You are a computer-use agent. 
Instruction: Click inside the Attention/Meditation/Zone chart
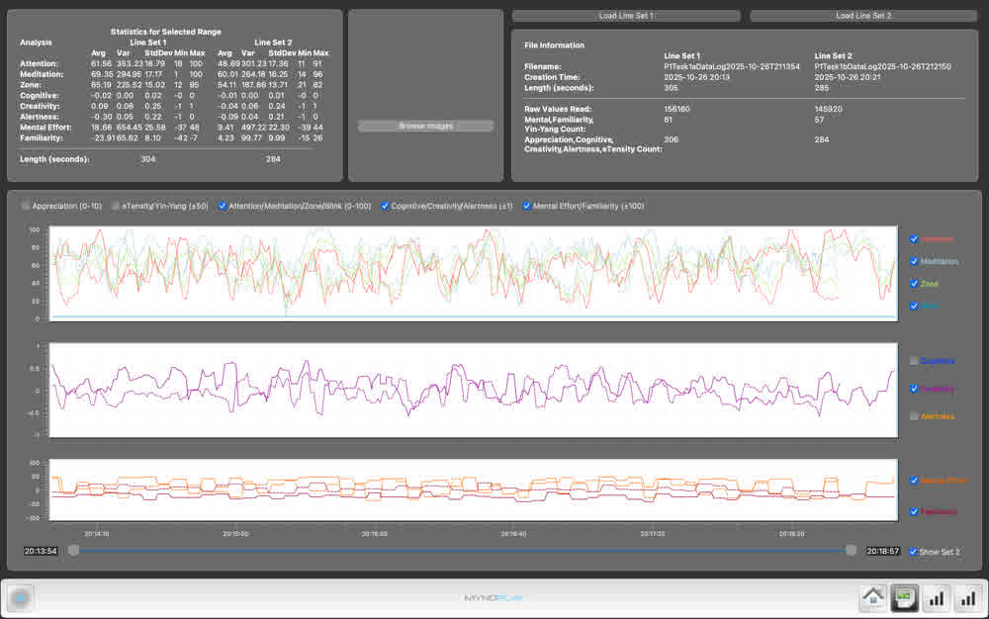tap(474, 274)
